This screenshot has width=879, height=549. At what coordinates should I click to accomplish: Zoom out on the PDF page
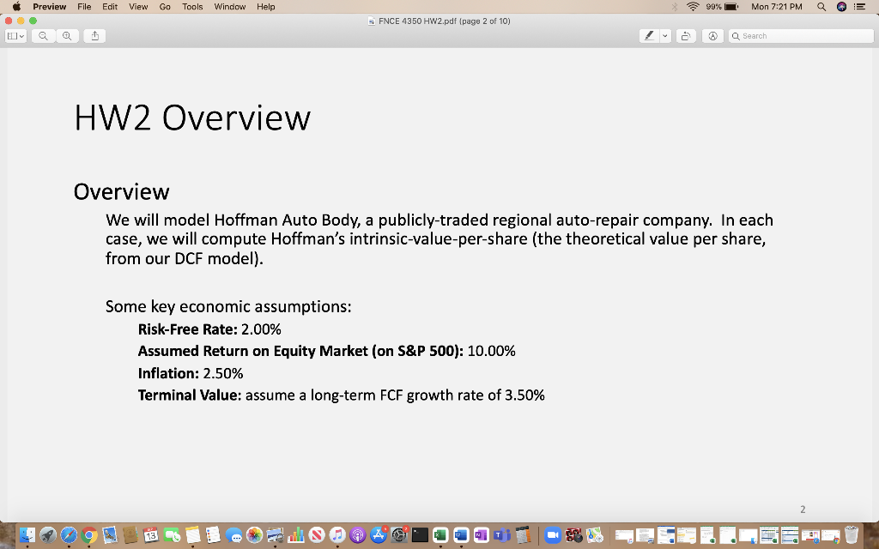coord(45,35)
